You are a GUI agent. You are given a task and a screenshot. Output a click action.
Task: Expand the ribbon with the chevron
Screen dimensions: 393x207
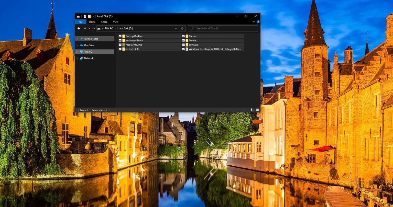pyautogui.click(x=254, y=22)
